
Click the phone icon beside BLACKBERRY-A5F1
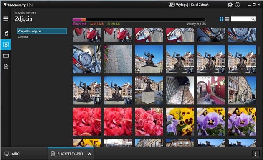(53, 154)
